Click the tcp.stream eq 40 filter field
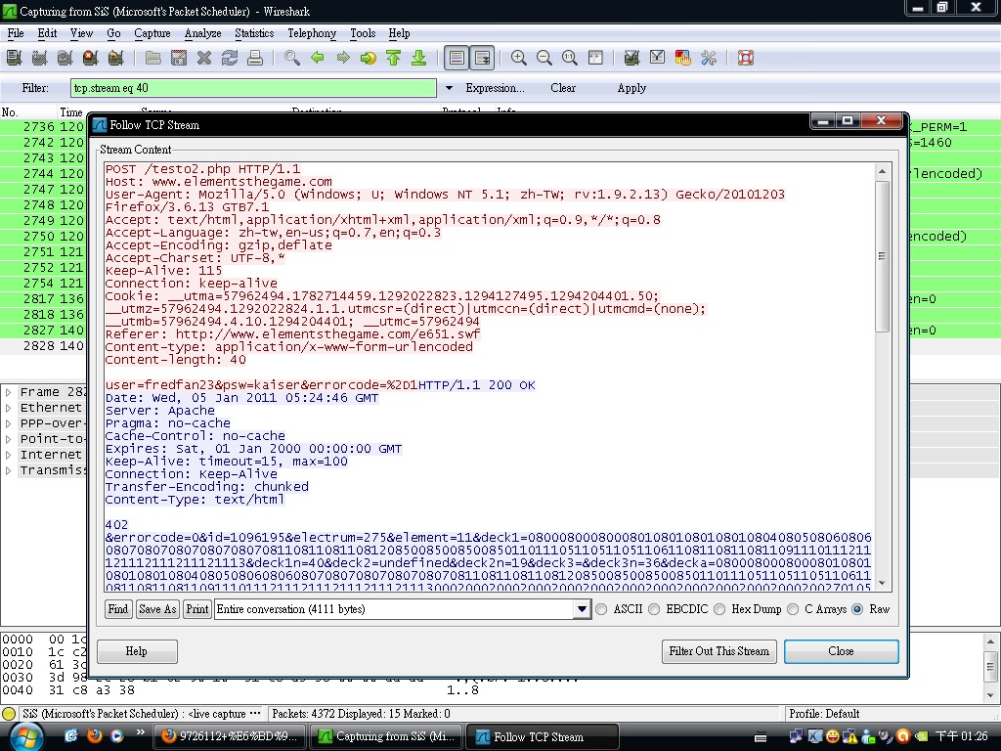The width and height of the screenshot is (1001, 751). [253, 88]
